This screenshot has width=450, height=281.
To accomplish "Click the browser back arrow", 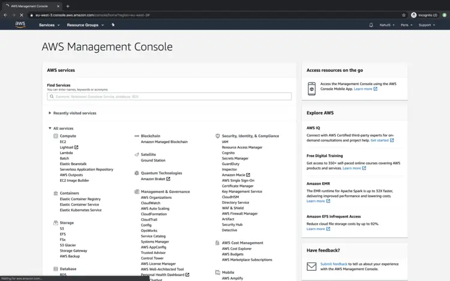I will (5, 15).
